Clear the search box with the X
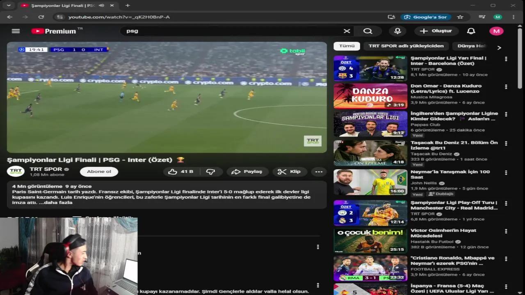Viewport: 525px width, 295px height. click(x=347, y=31)
